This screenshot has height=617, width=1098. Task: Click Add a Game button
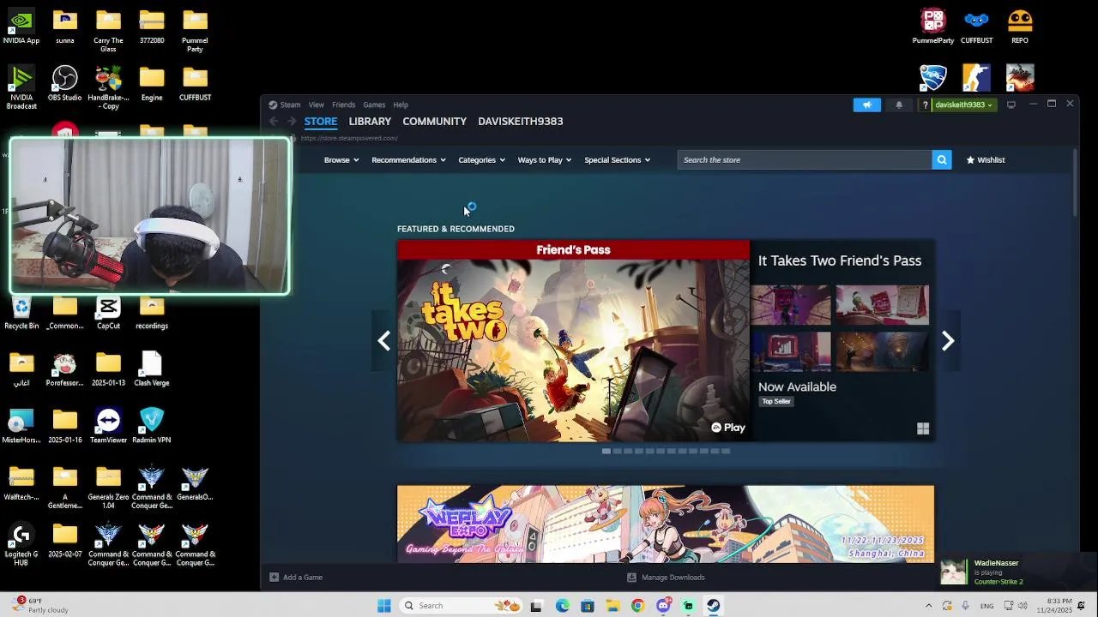(x=296, y=578)
